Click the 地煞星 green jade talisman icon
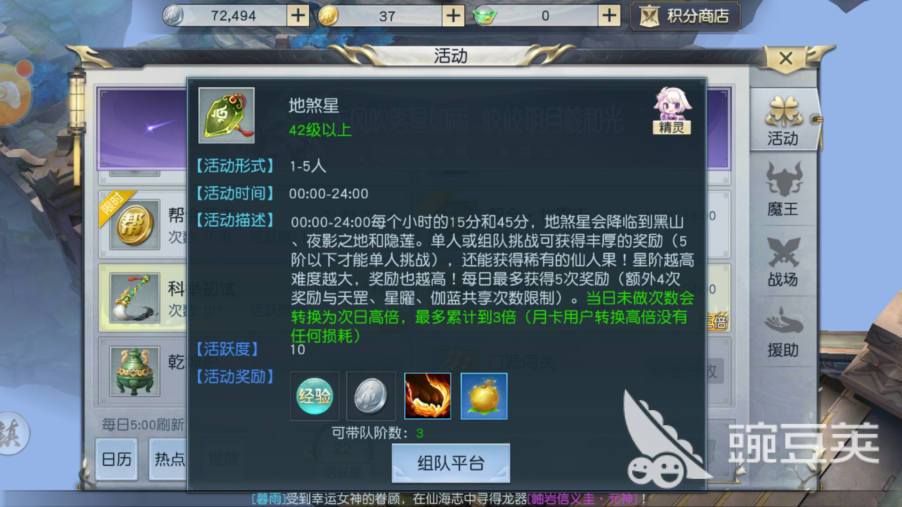Screen dimensions: 902x507 coord(226,115)
